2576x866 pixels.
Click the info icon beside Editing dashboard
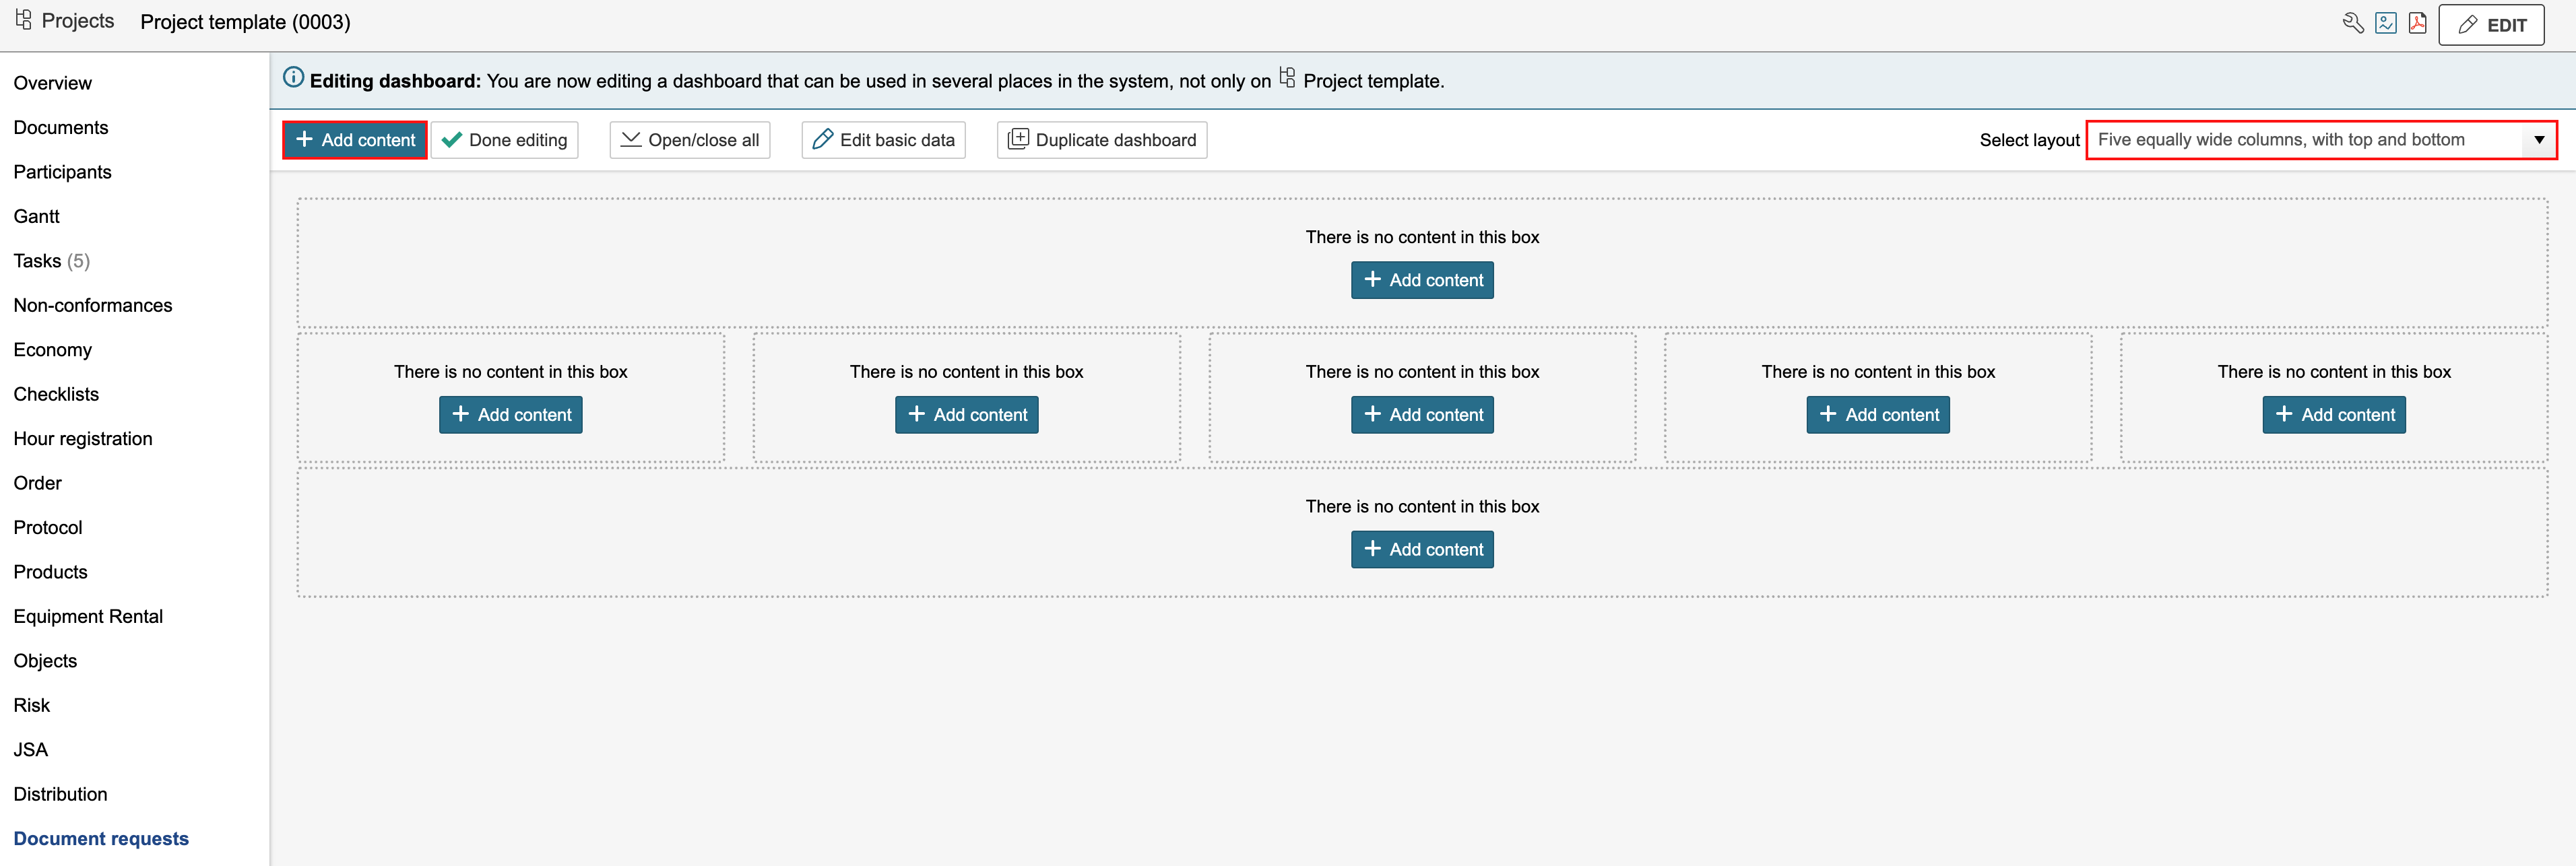293,78
